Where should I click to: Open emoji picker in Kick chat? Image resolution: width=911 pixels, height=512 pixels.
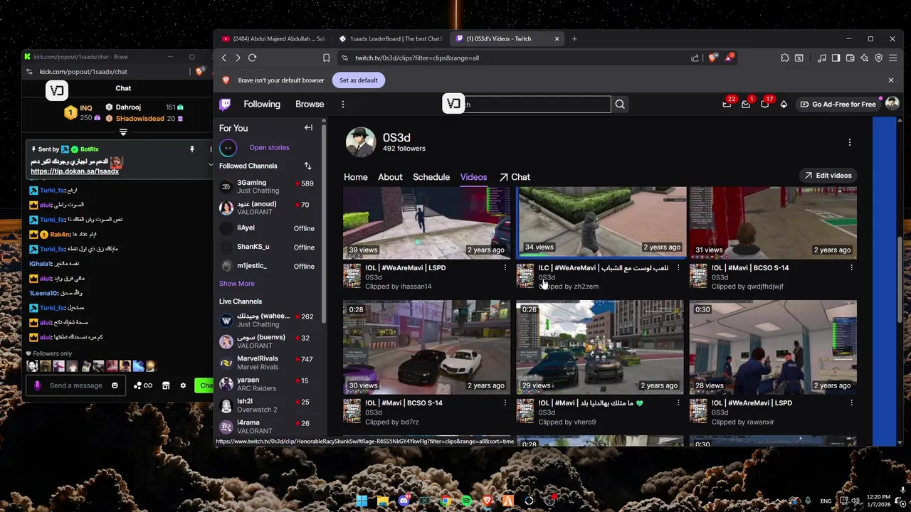click(115, 385)
